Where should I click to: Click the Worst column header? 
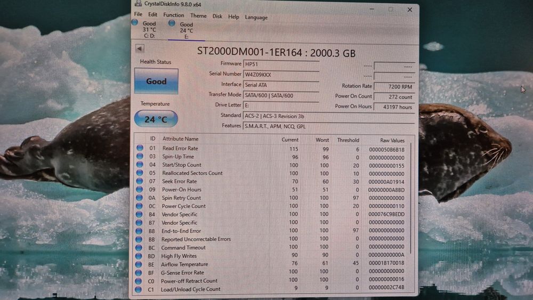[x=322, y=140]
